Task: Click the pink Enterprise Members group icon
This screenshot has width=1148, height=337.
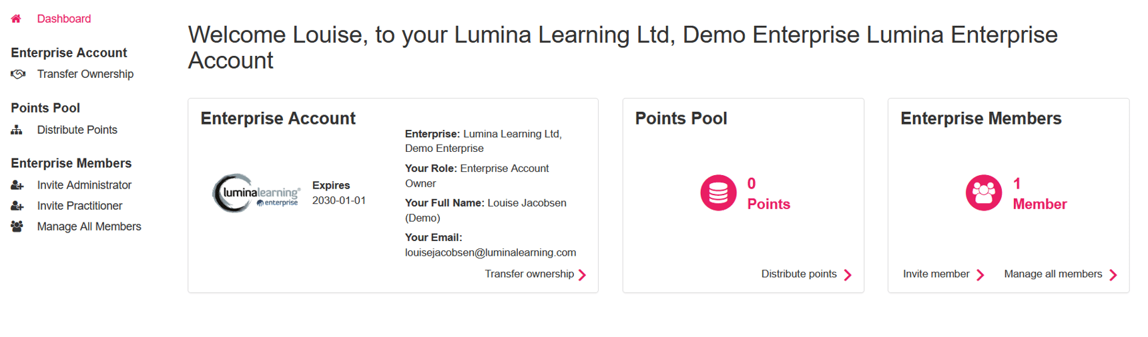Action: click(x=983, y=193)
